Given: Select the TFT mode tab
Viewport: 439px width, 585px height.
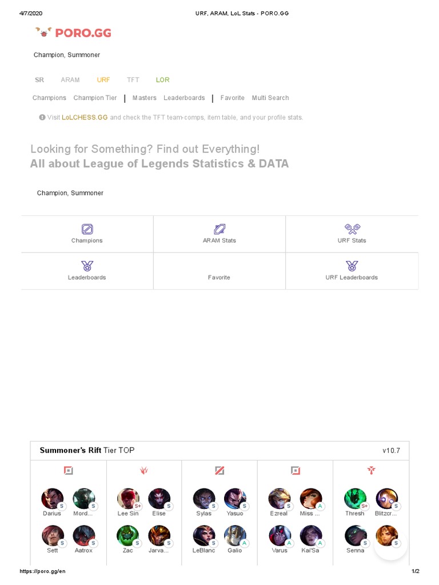Looking at the screenshot, I should (x=133, y=80).
